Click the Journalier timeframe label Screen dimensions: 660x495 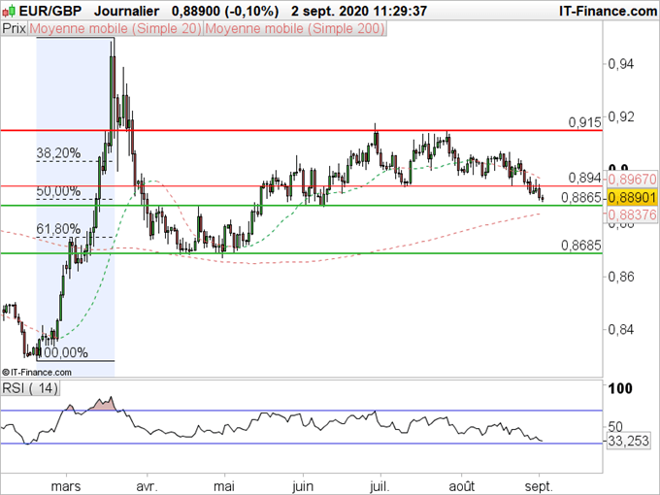(x=127, y=11)
